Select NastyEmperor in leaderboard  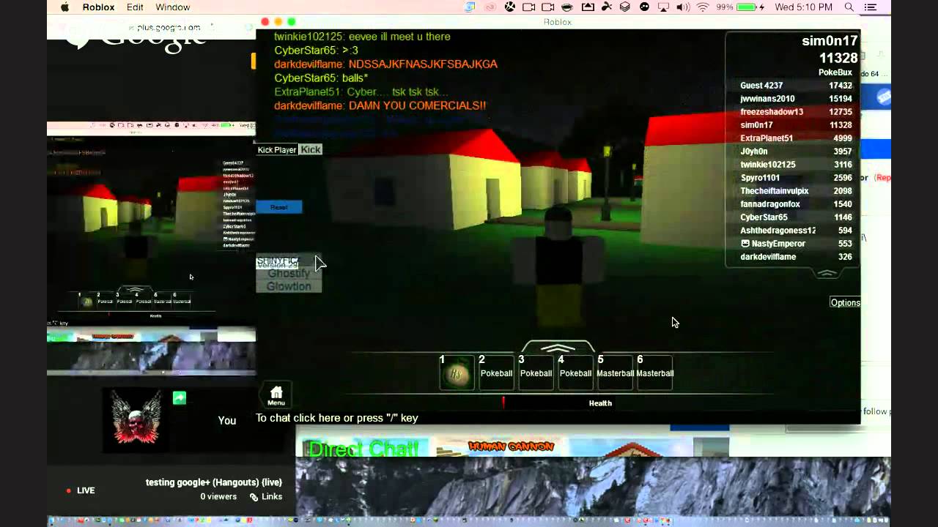796,244
